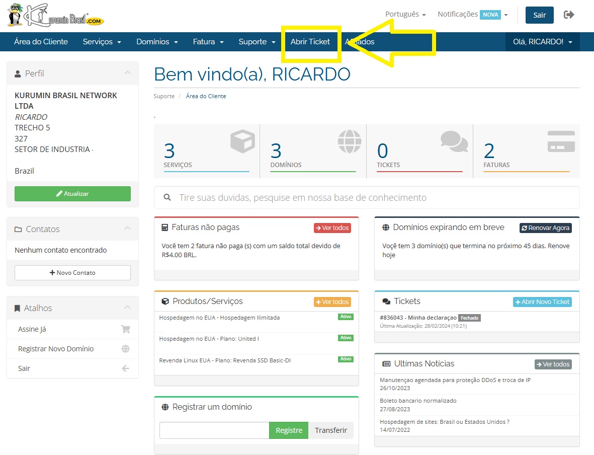Viewport: 594px width, 455px height.
Task: Click the Abrir Novo Ticket button
Action: coord(542,302)
